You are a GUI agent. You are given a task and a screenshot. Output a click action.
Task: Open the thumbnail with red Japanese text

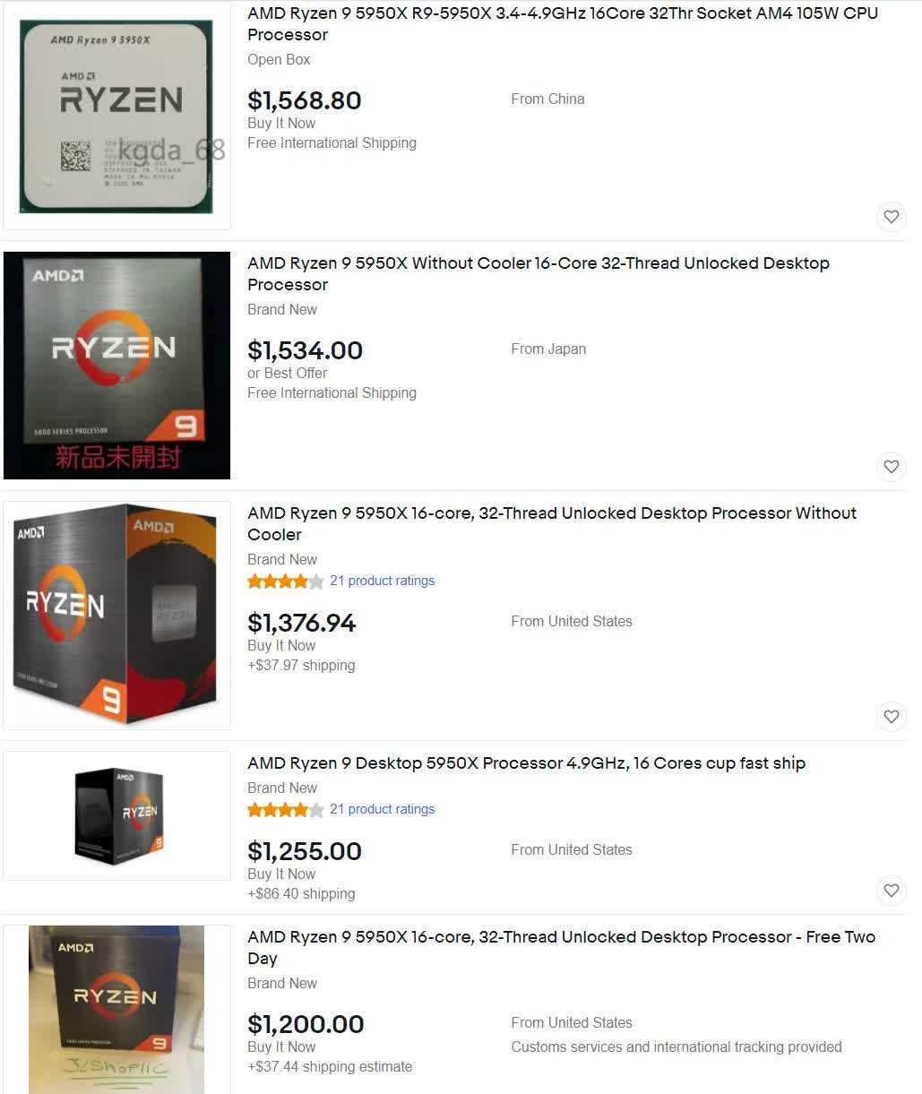click(116, 366)
